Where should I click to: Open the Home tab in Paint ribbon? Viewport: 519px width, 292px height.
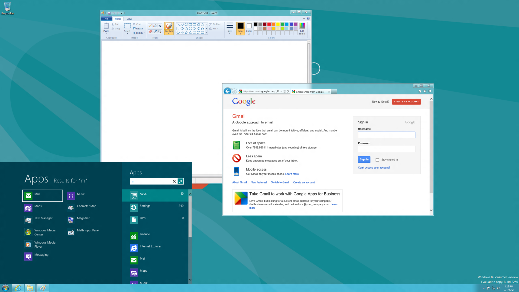[117, 19]
